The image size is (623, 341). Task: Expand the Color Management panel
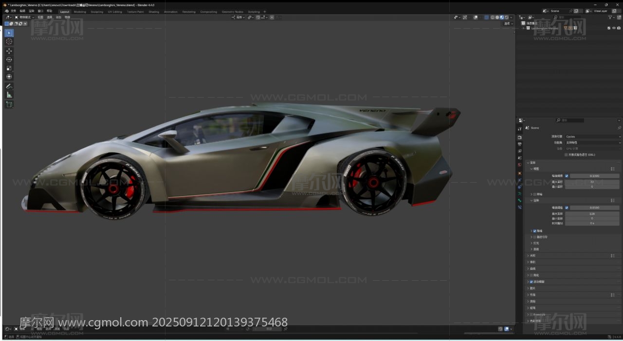coord(528,321)
